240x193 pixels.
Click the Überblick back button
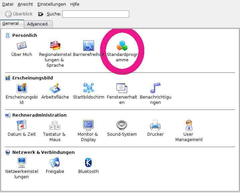19,14
